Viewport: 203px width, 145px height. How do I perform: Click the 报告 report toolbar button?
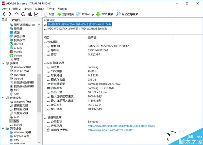tap(49, 14)
